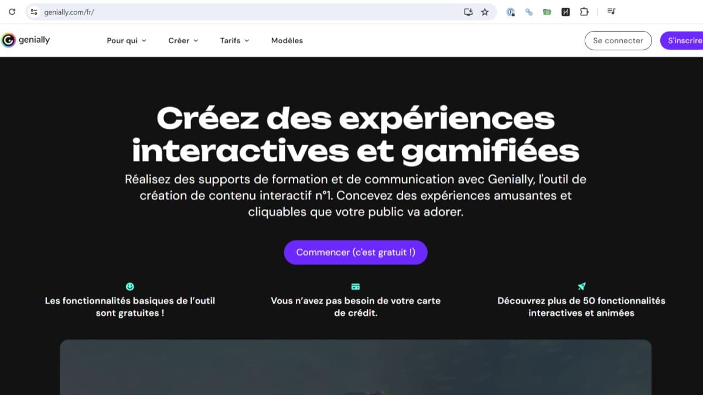Open the Tarifs dropdown menu
703x395 pixels.
pyautogui.click(x=235, y=40)
